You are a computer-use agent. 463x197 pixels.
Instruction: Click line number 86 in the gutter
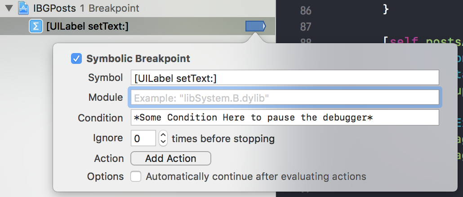306,11
